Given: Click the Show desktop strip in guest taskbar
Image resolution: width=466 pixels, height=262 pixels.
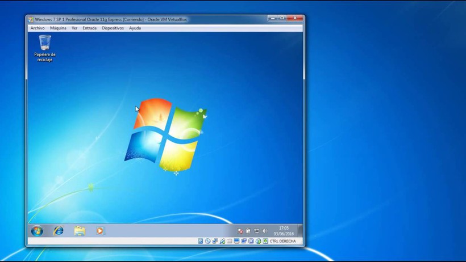Looking at the screenshot, I should (300, 231).
